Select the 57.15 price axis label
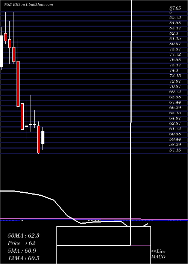 175,150
